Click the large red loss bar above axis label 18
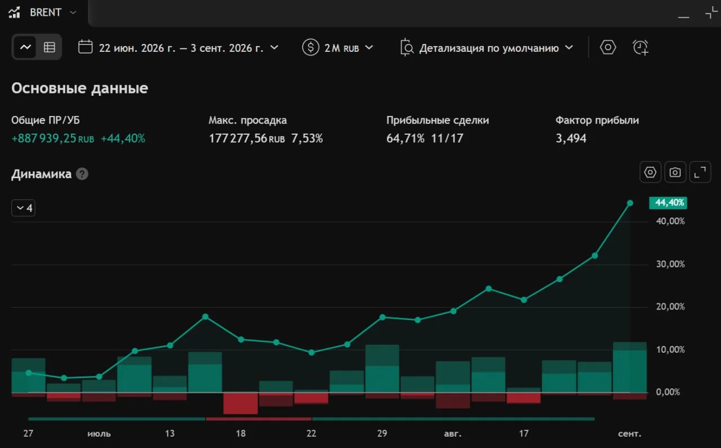Screen dimensions: 721x448 click(x=241, y=403)
